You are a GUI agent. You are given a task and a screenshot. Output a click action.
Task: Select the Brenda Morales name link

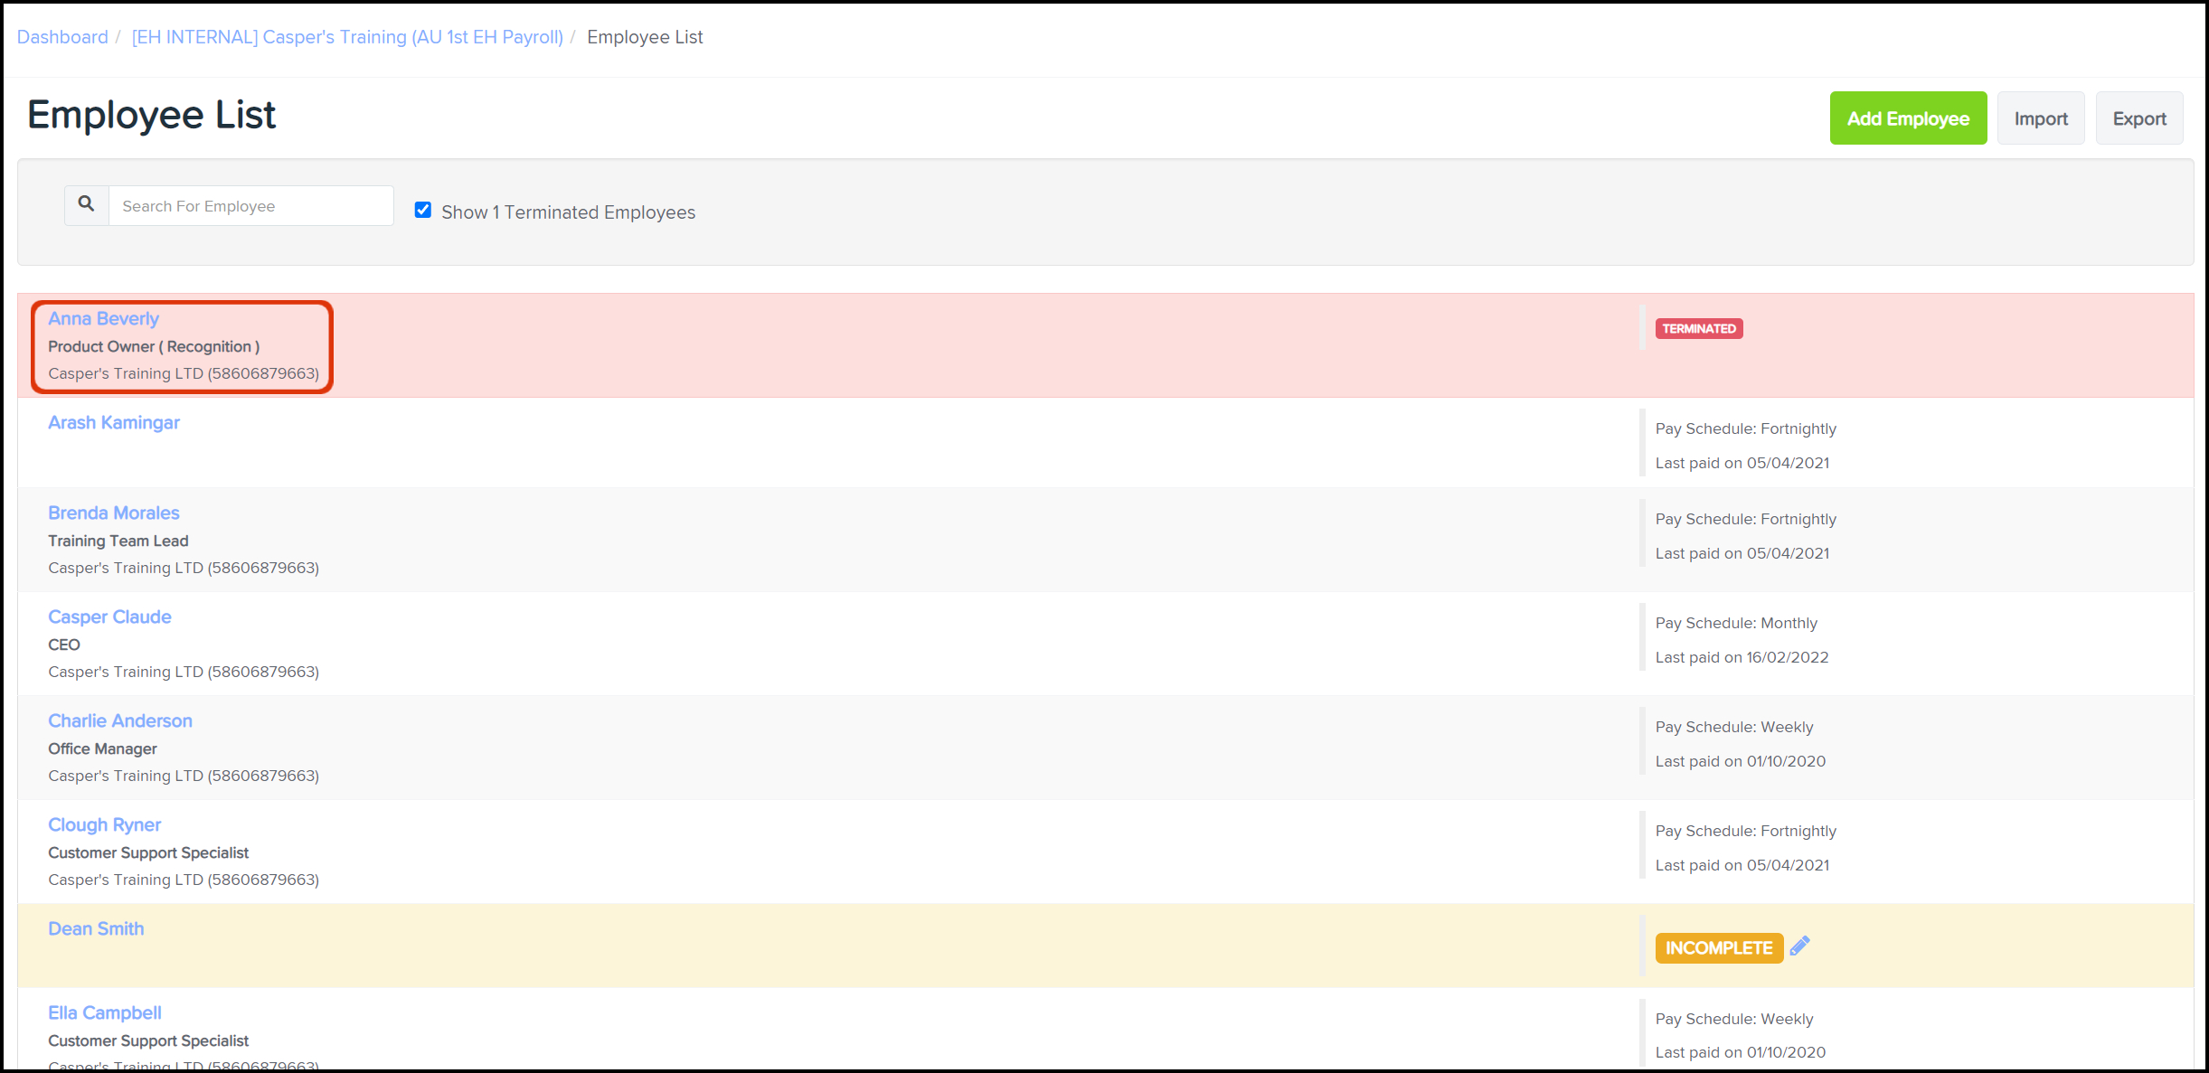[114, 513]
